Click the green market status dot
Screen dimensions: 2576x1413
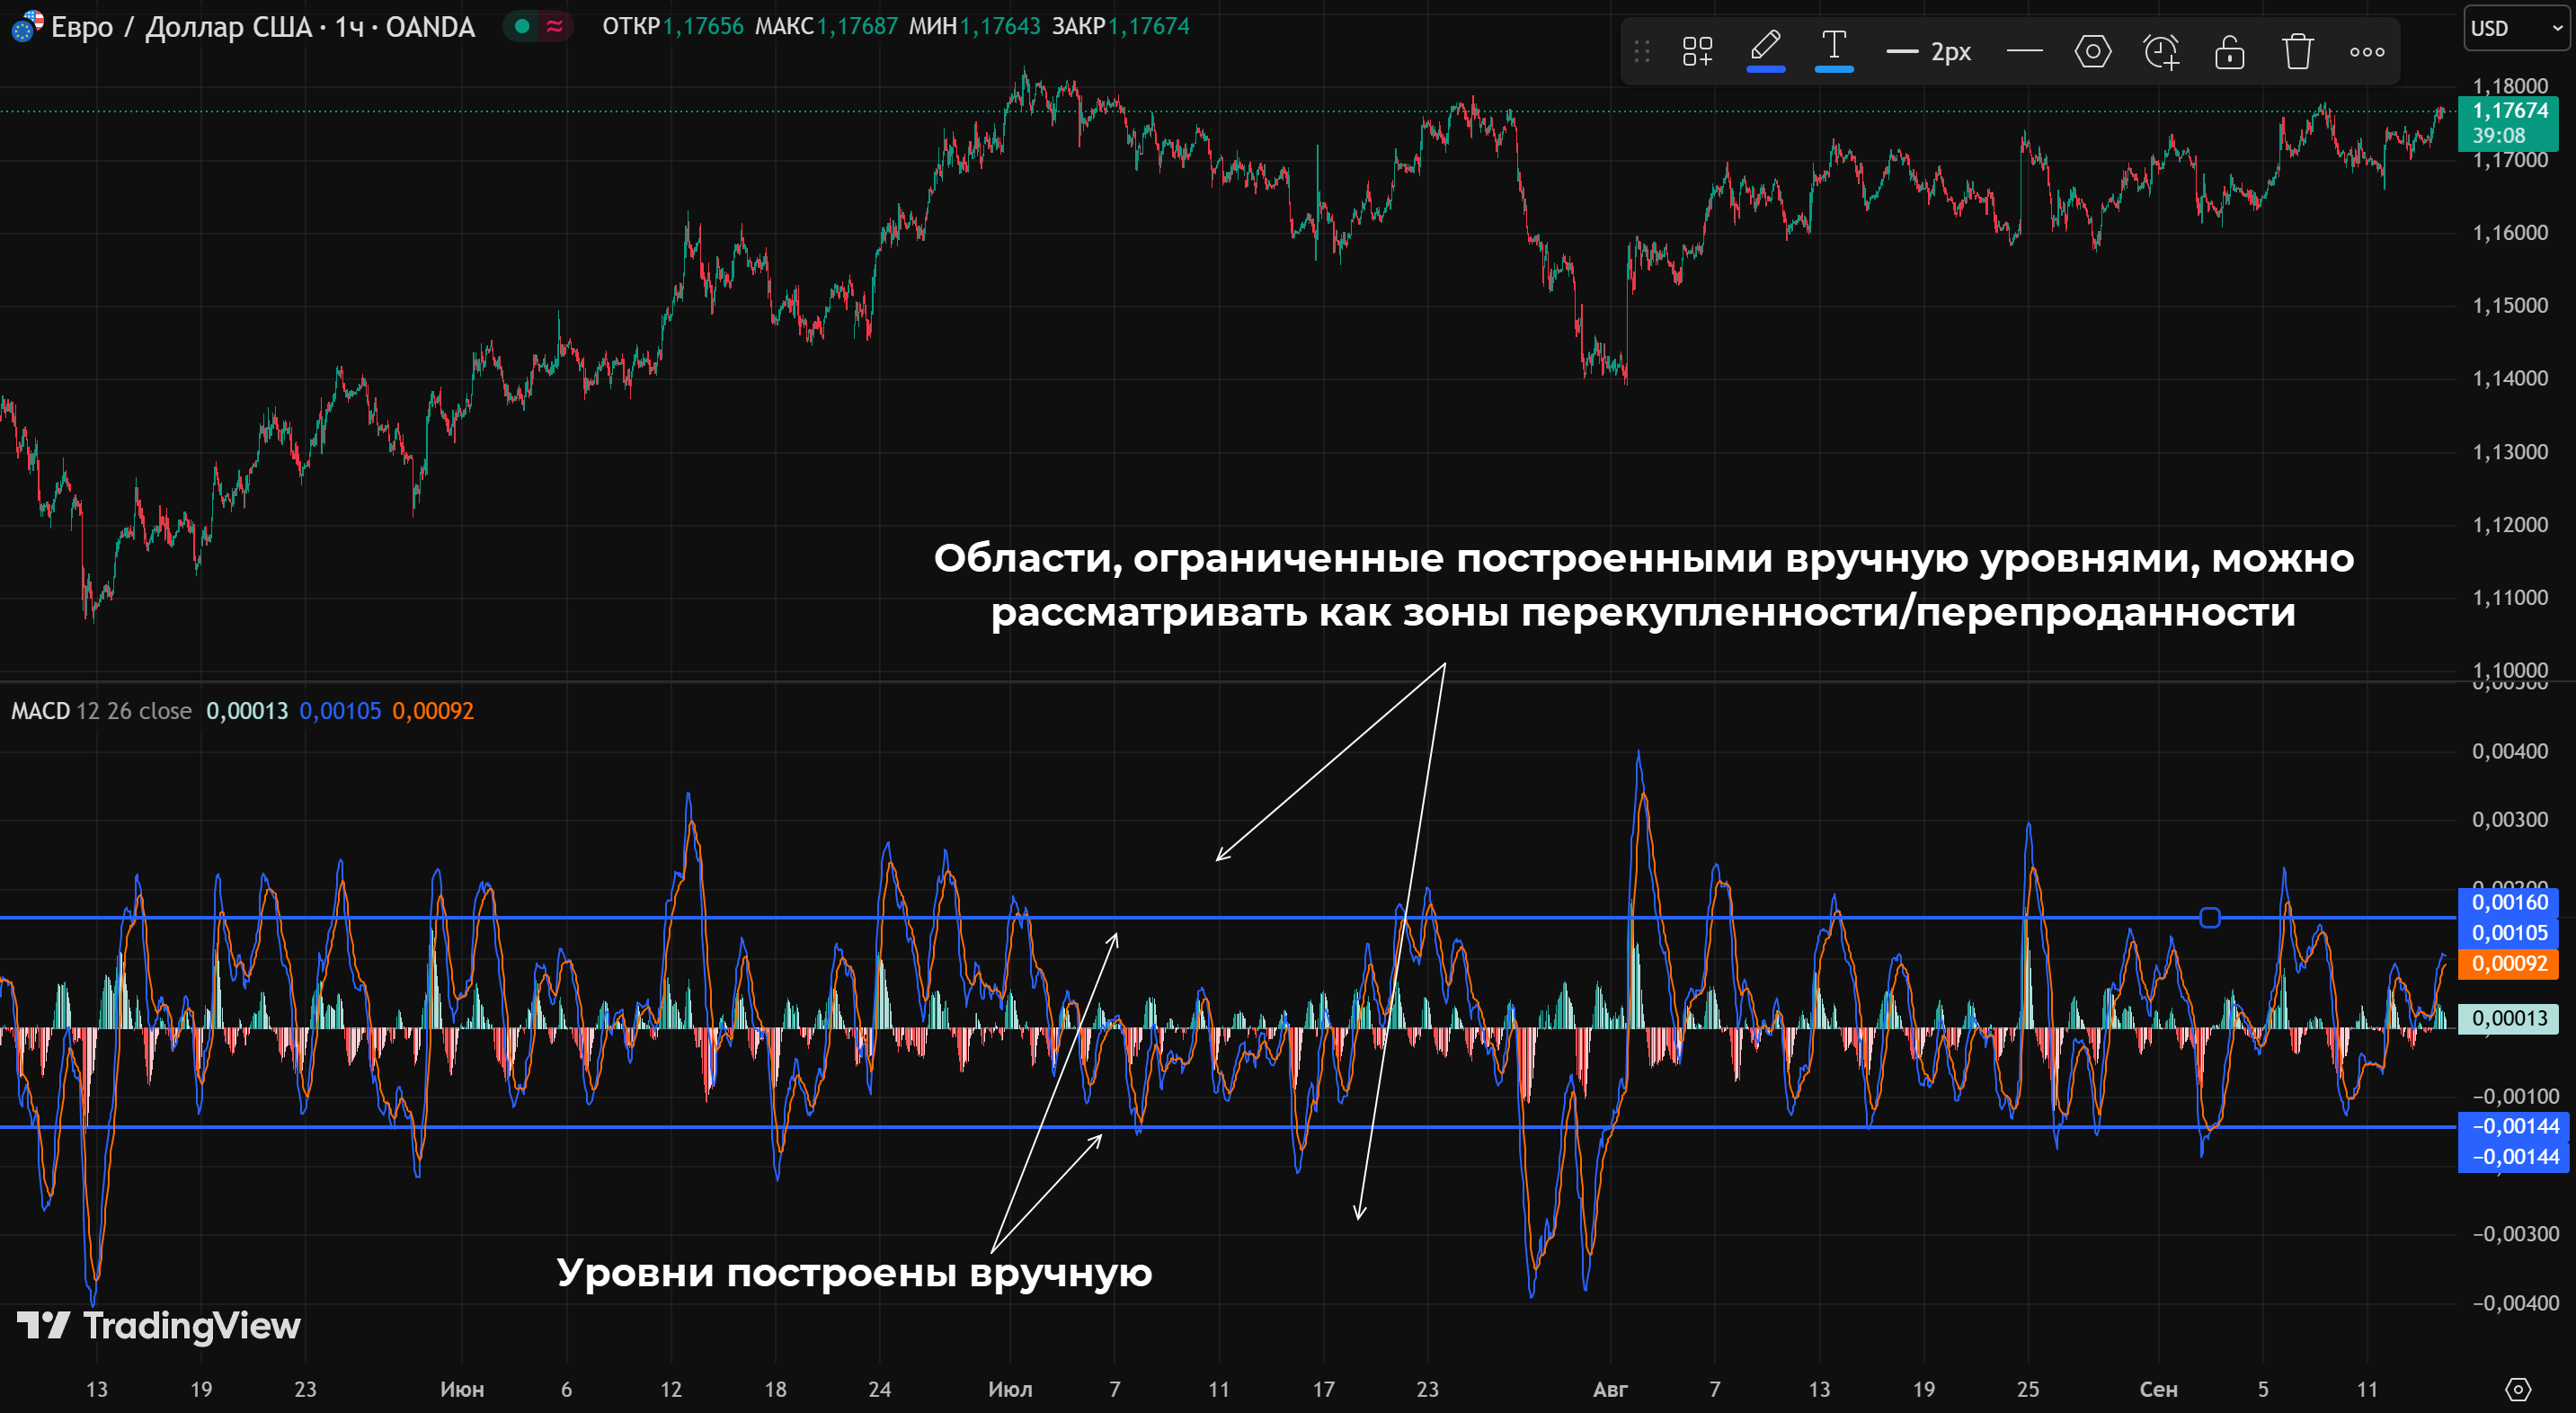click(522, 26)
